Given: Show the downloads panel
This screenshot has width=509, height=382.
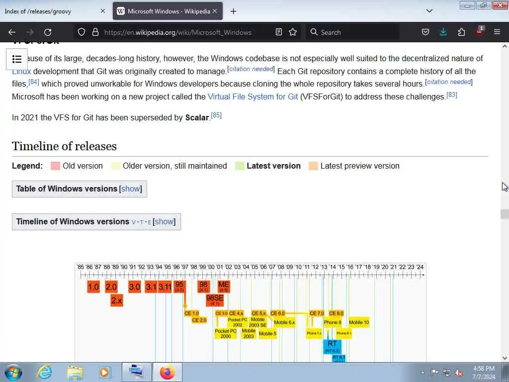Looking at the screenshot, I should tap(443, 32).
